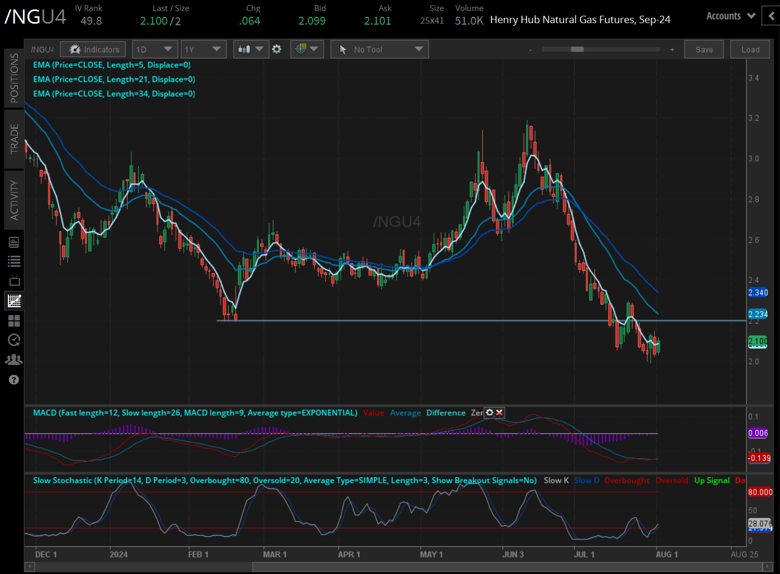Open the 1D timeframe dropdown
Image resolution: width=780 pixels, height=574 pixels.
(x=155, y=49)
